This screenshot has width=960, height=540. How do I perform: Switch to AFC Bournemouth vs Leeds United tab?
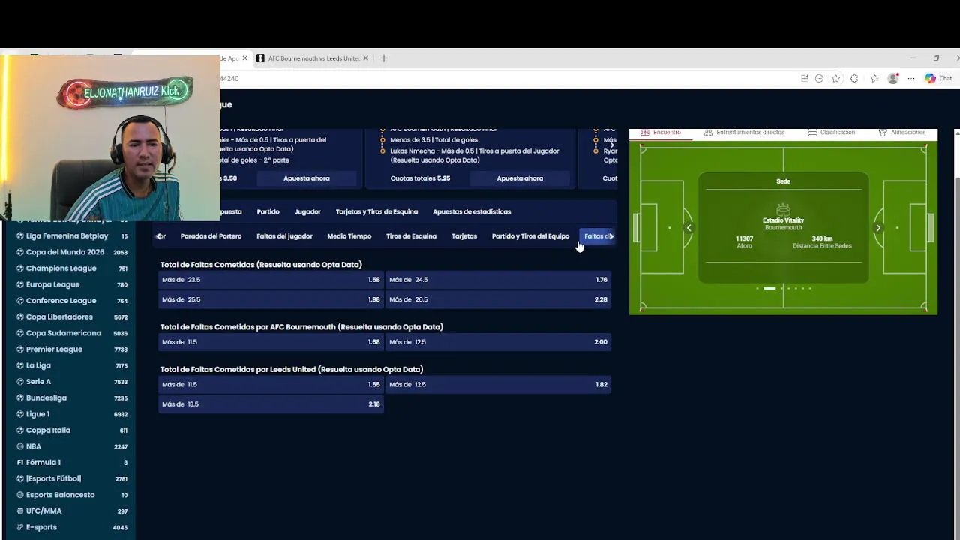click(313, 58)
